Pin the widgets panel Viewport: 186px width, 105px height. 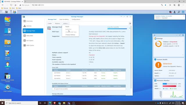[180, 35]
